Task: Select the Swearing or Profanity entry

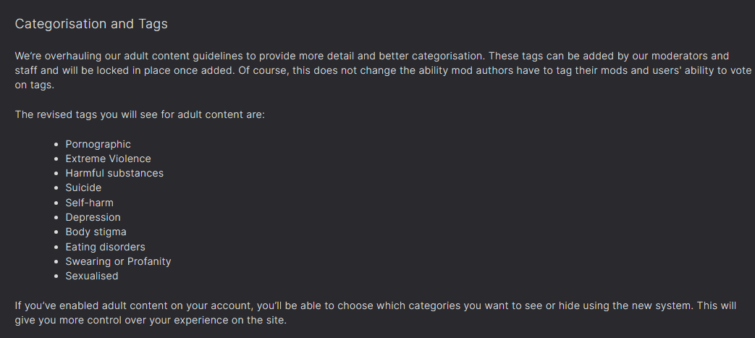Action: pos(119,261)
